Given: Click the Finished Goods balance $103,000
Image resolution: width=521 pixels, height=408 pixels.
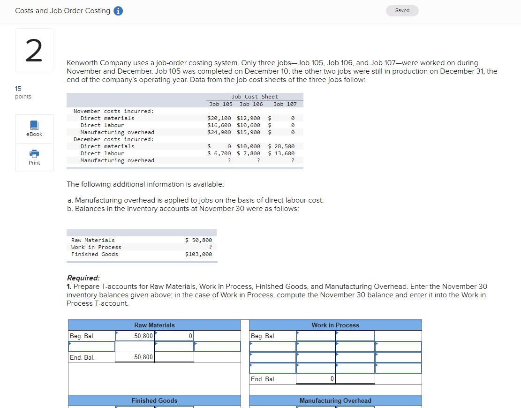Looking at the screenshot, I should [198, 254].
